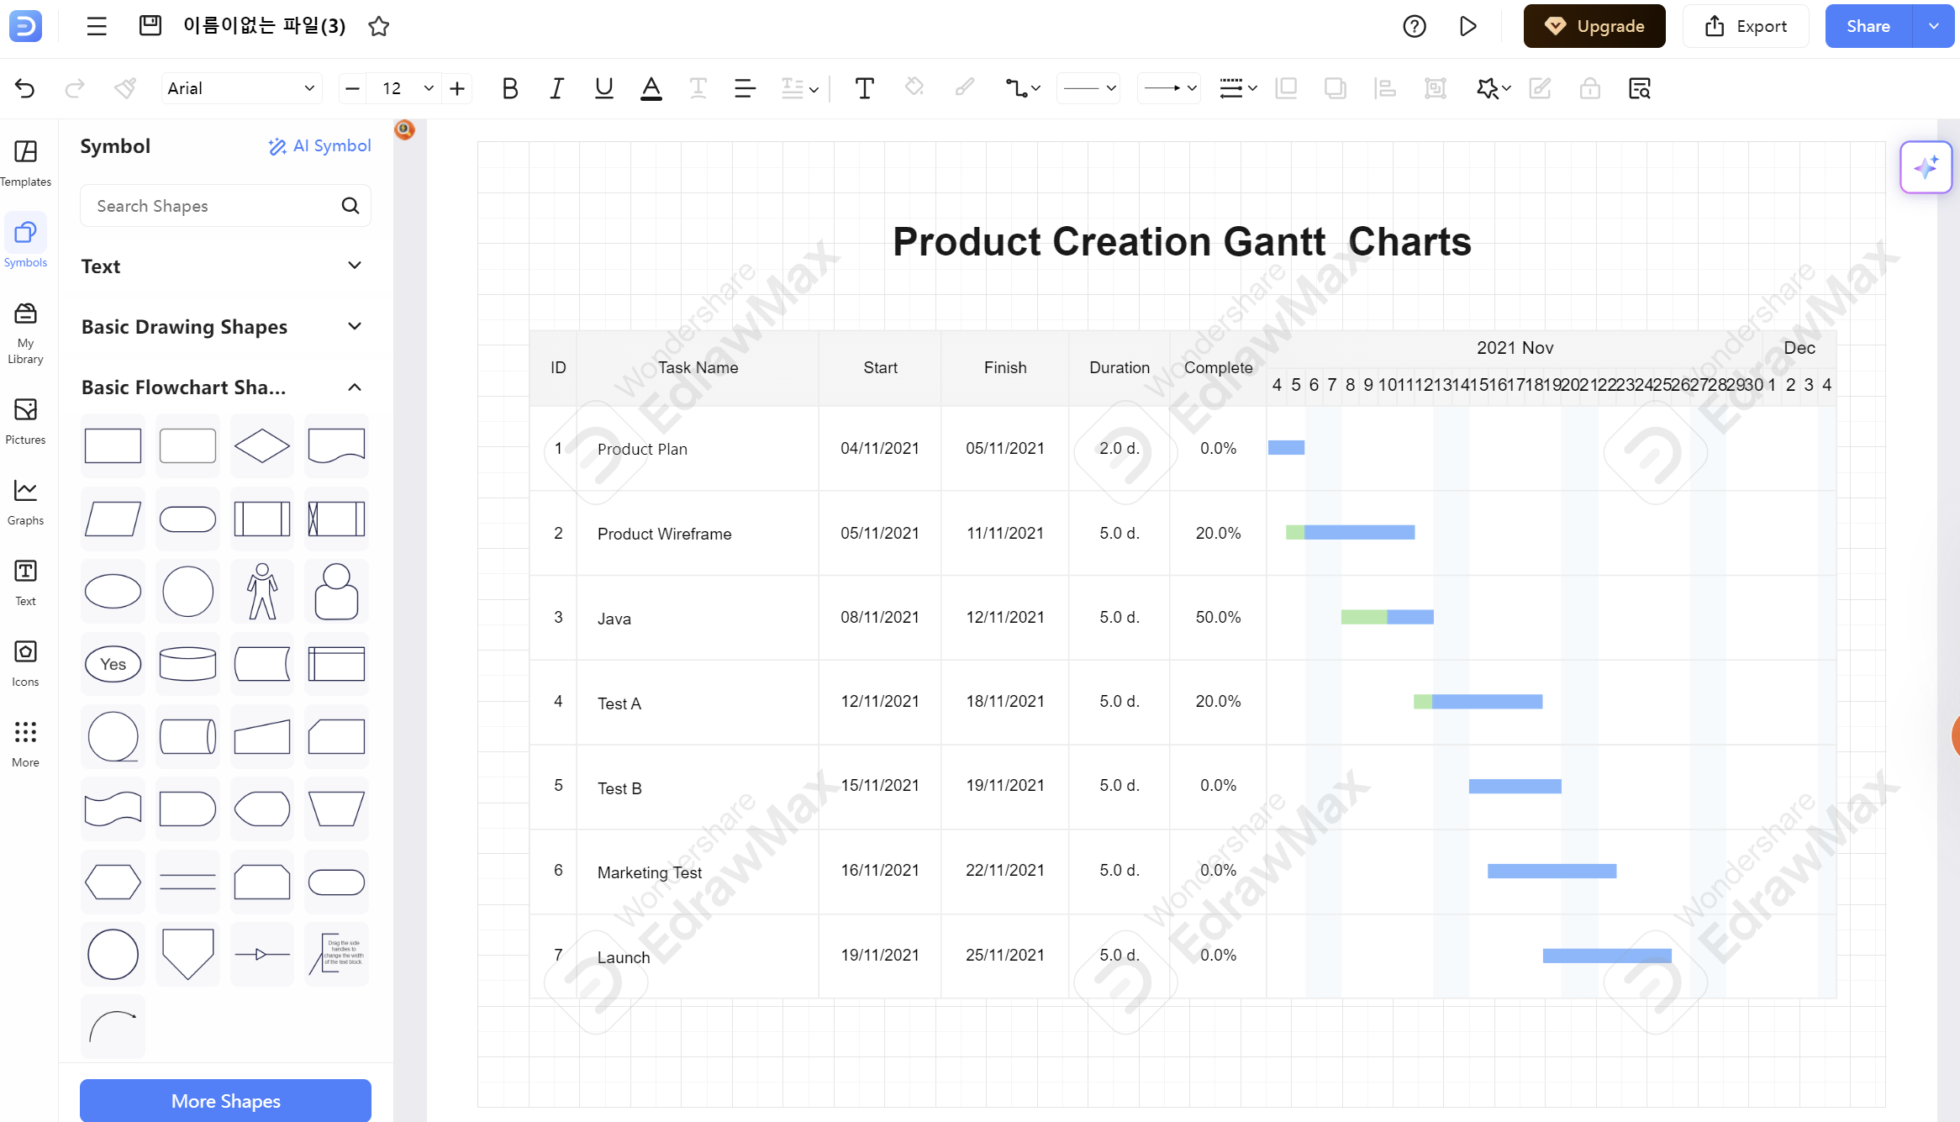Toggle bold formatting

pos(509,88)
